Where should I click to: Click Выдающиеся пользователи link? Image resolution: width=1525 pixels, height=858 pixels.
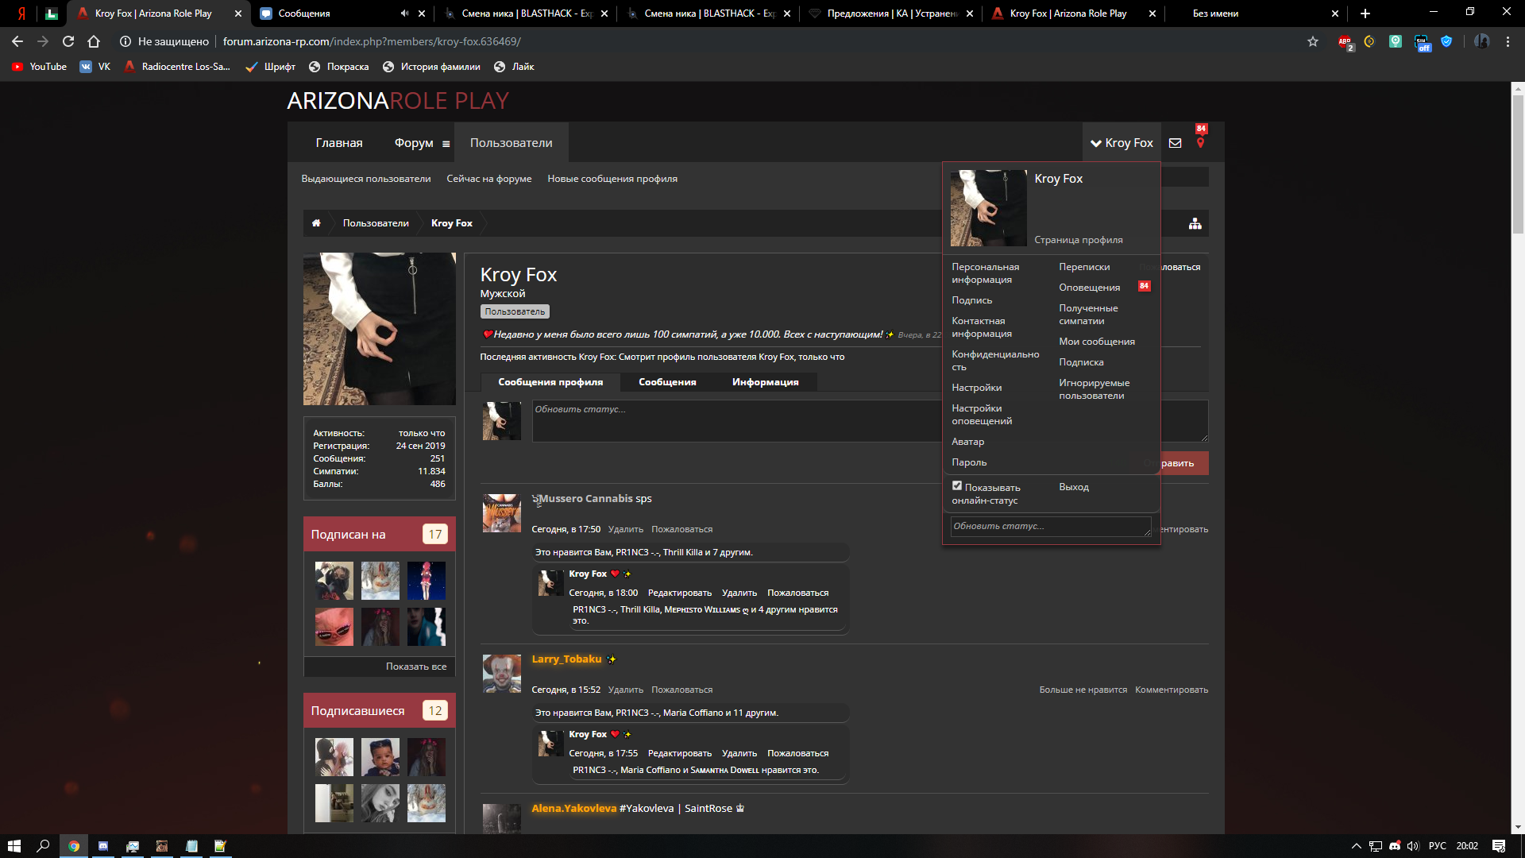click(365, 179)
